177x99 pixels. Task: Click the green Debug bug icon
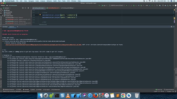point(134,5)
